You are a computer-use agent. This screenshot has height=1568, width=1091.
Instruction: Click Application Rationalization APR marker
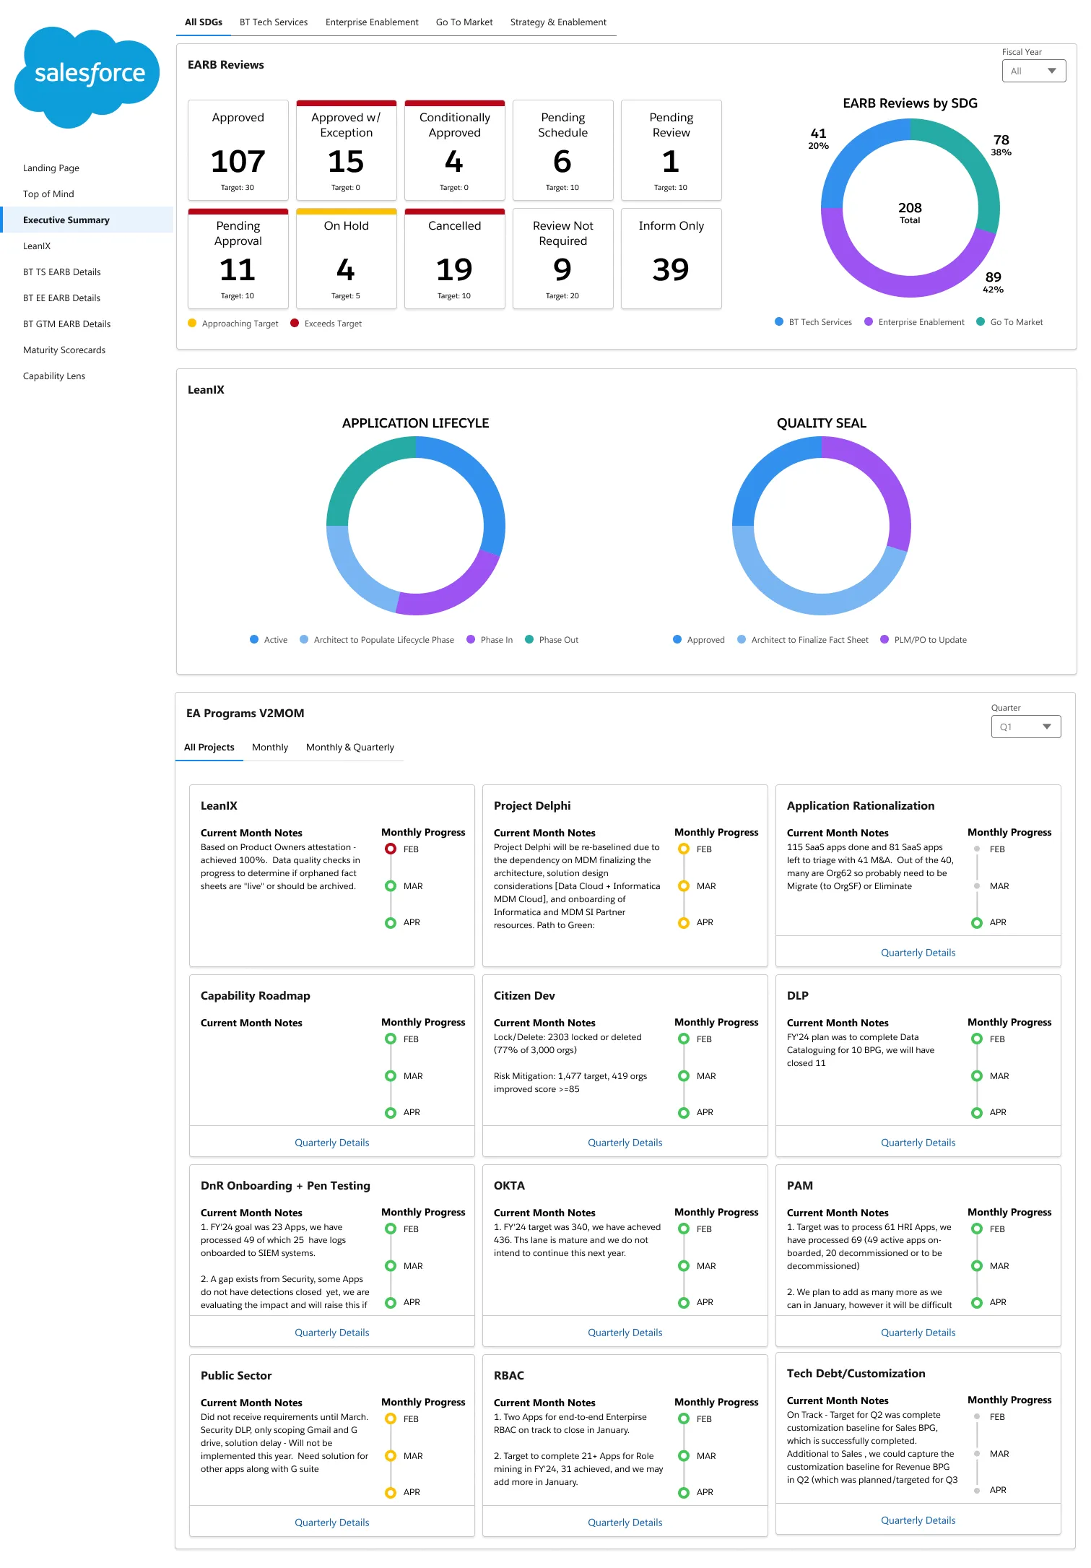pos(977,923)
